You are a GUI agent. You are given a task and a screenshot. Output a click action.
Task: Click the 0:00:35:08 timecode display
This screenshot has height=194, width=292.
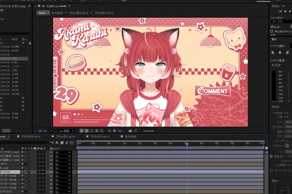point(148,131)
